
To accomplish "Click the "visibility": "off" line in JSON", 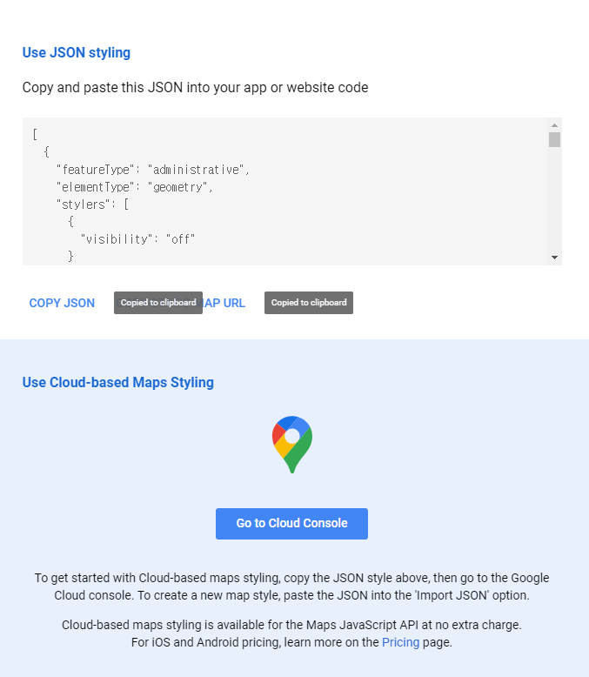I will tap(137, 238).
